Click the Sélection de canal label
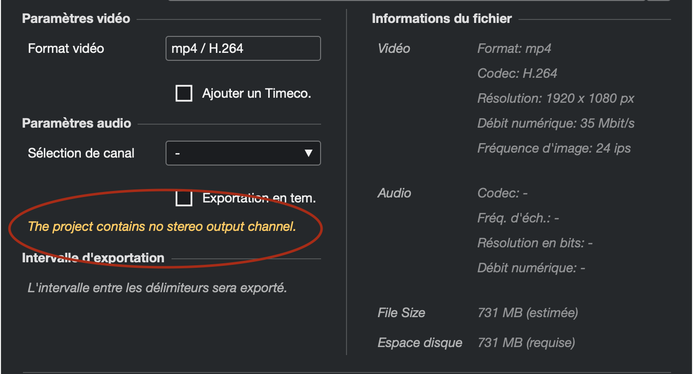This screenshot has width=693, height=374. pos(81,153)
